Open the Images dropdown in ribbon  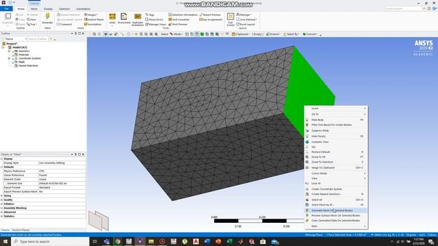[x=91, y=14]
